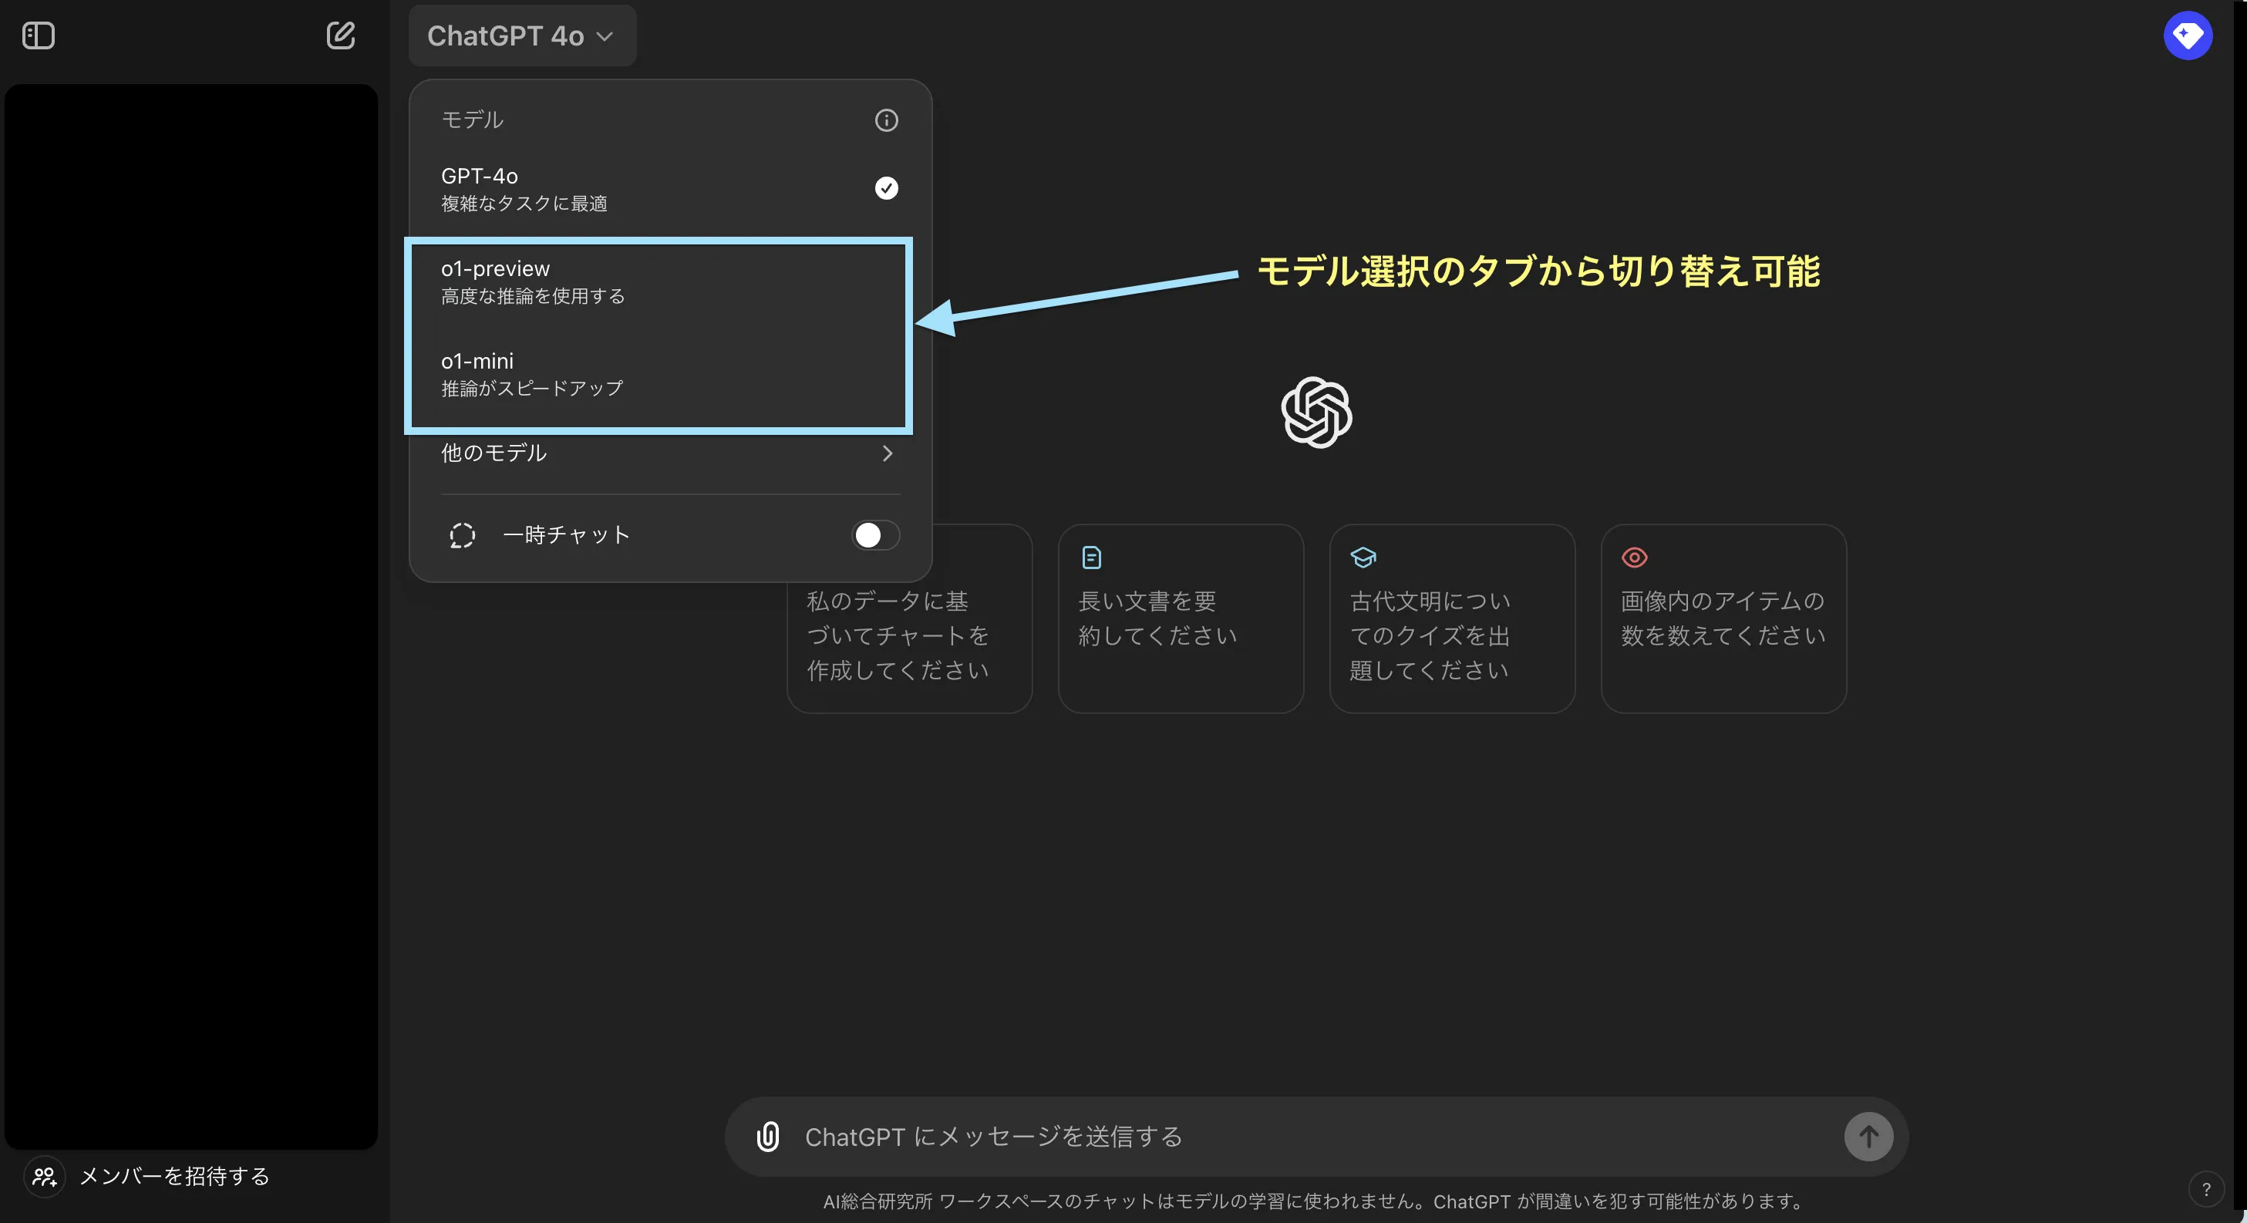This screenshot has height=1223, width=2247.
Task: Select the GPT-4o model option
Action: 670,188
